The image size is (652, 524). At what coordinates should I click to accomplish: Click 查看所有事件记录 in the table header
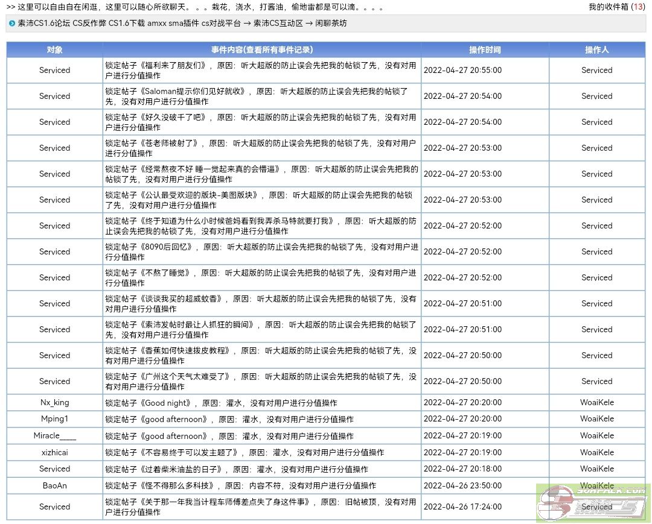pyautogui.click(x=278, y=50)
